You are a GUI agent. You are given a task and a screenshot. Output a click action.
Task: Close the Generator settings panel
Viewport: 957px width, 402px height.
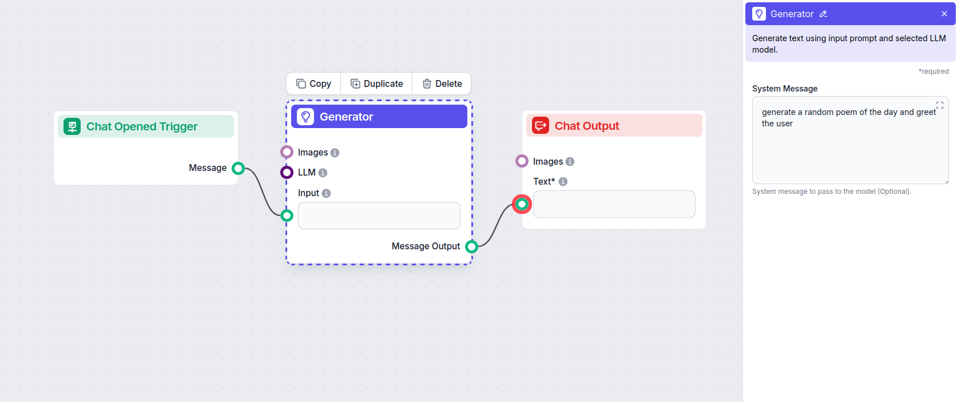944,14
